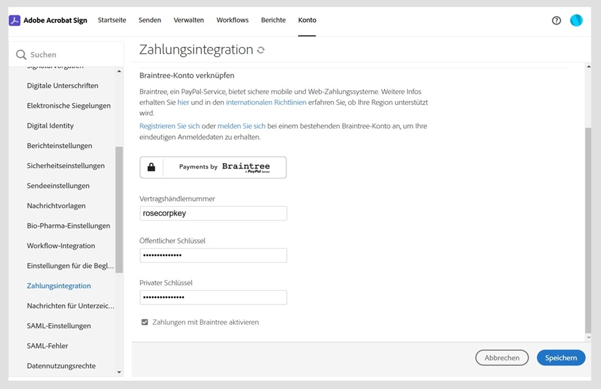Disable Zahlungen mit Braintree aktivieren
The width and height of the screenshot is (601, 389).
point(145,322)
